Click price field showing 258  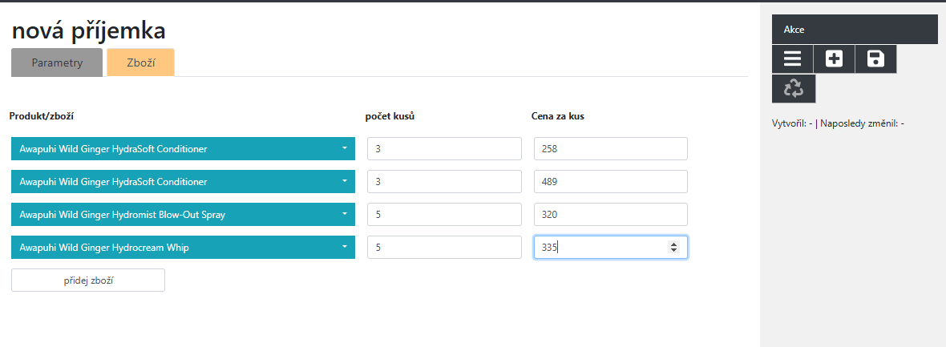611,148
